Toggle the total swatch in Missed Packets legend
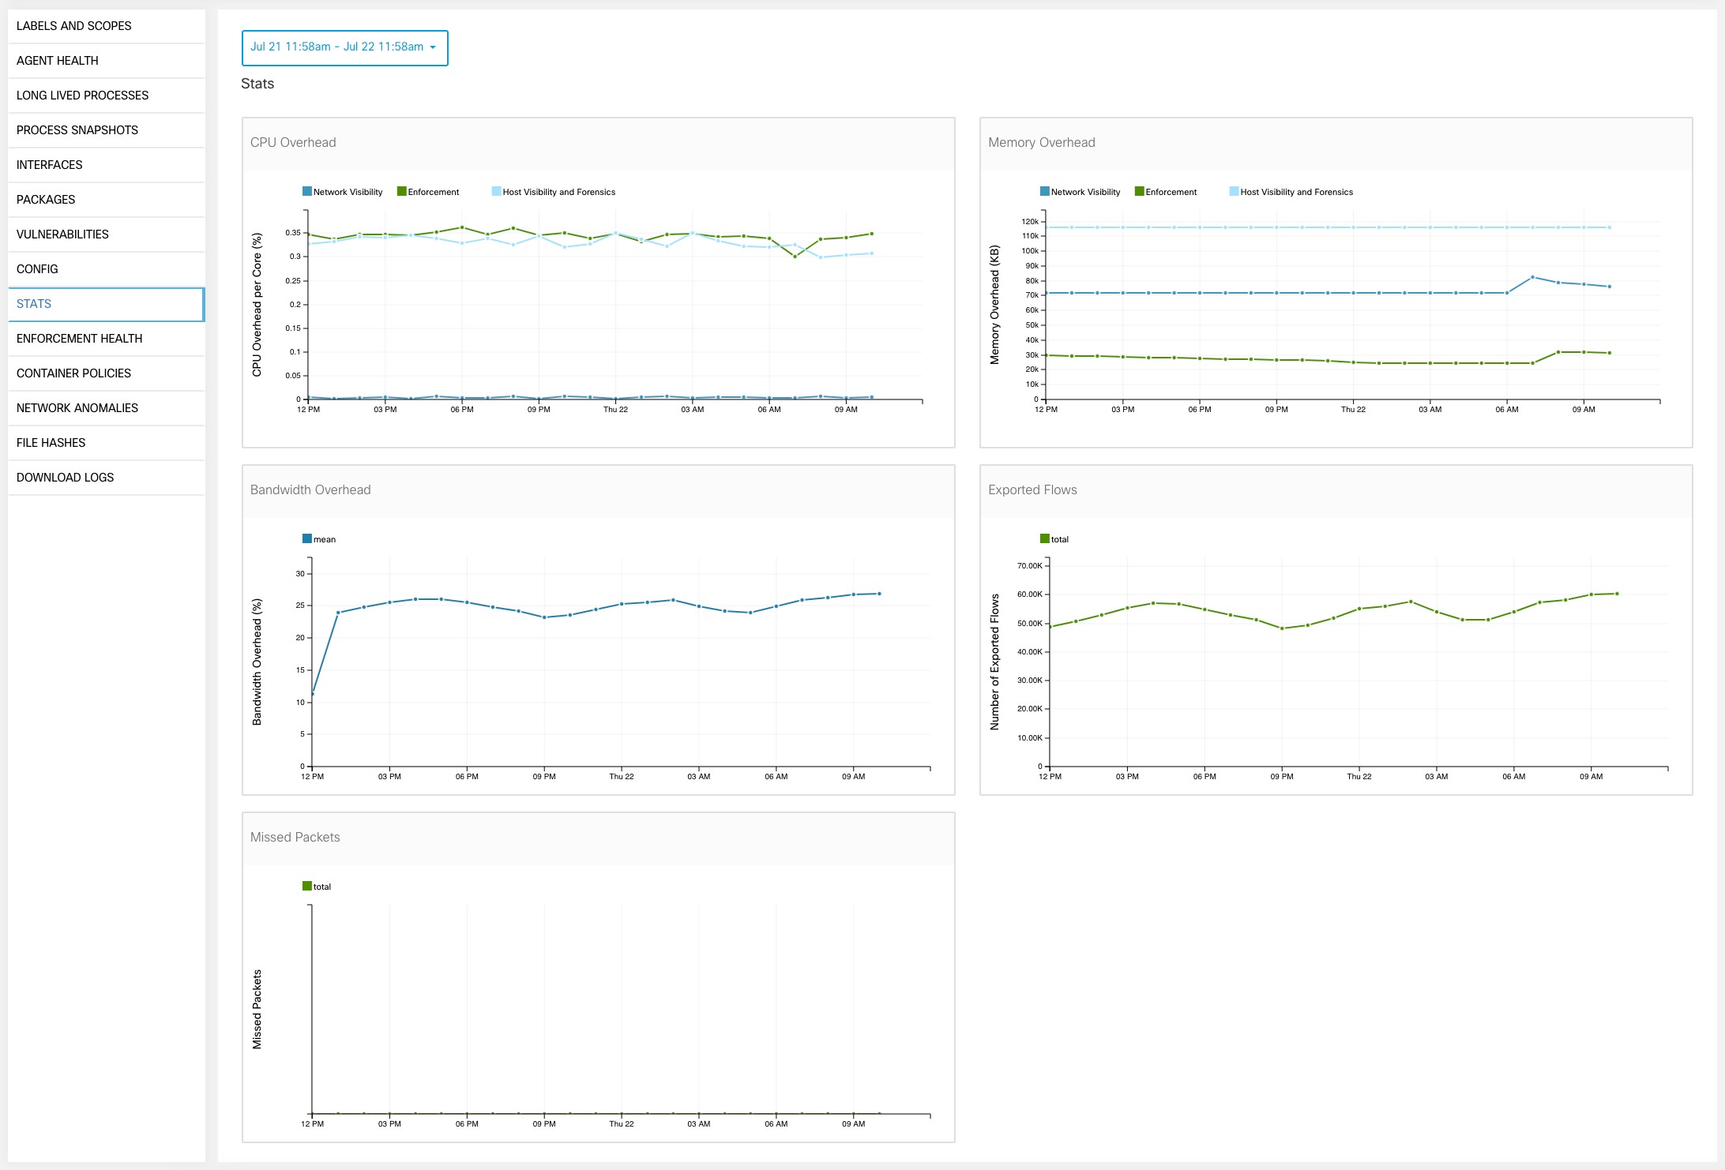Image resolution: width=1725 pixels, height=1170 pixels. (307, 886)
